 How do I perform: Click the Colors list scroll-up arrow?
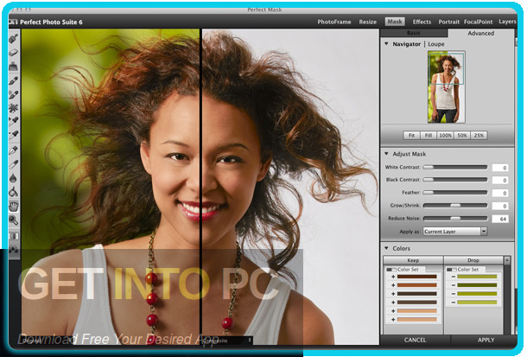tap(507, 260)
